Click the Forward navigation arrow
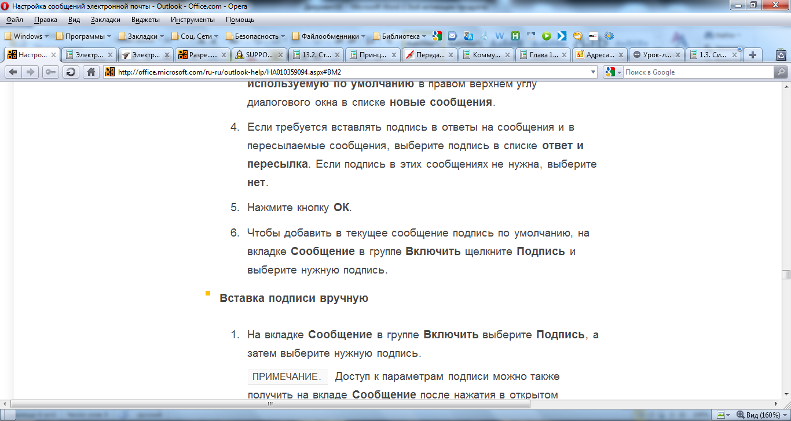 [x=31, y=72]
